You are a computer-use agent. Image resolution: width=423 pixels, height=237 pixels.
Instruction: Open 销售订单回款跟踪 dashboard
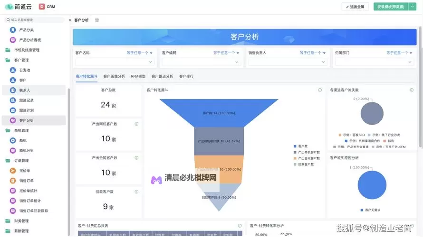click(33, 211)
